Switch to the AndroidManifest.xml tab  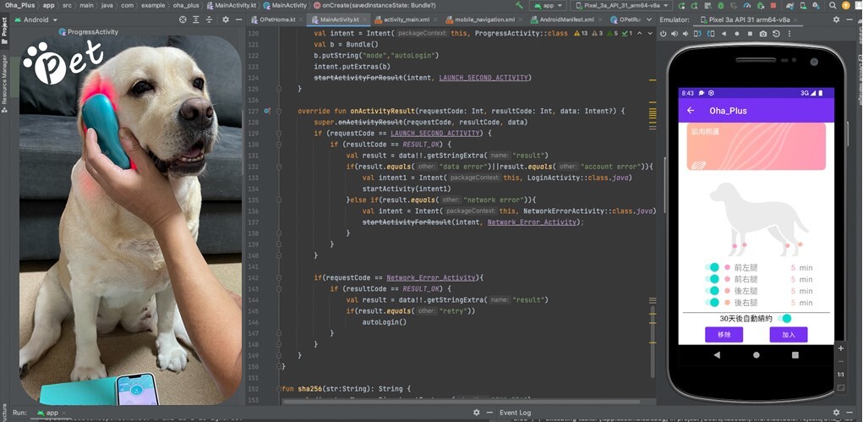(x=565, y=19)
